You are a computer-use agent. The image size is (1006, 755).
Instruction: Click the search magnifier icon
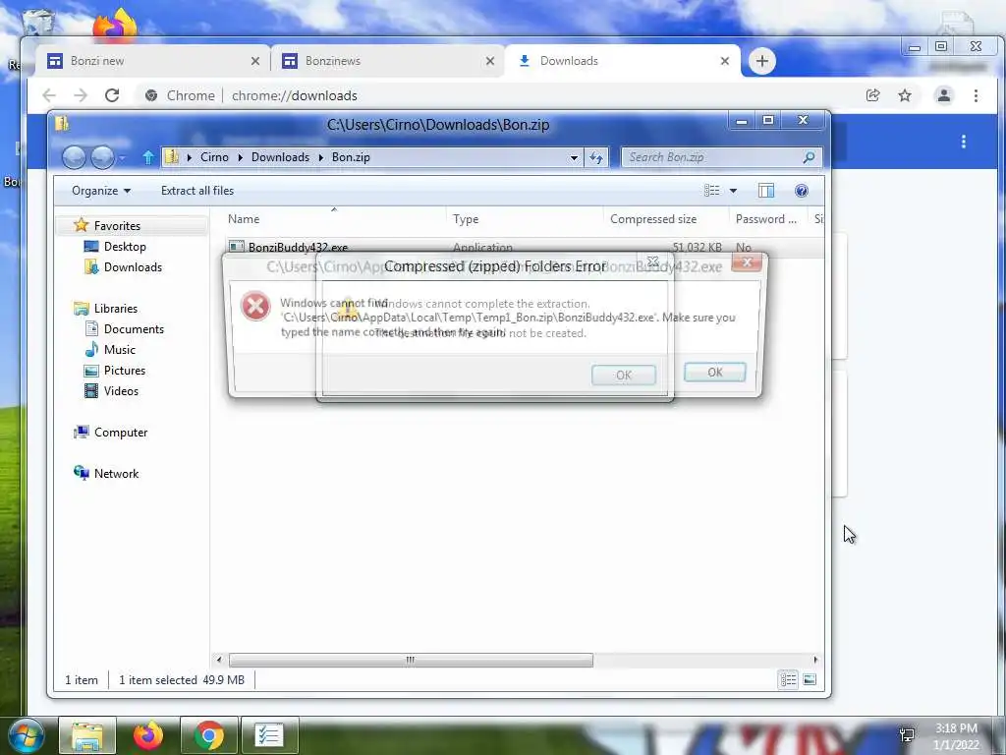(810, 157)
